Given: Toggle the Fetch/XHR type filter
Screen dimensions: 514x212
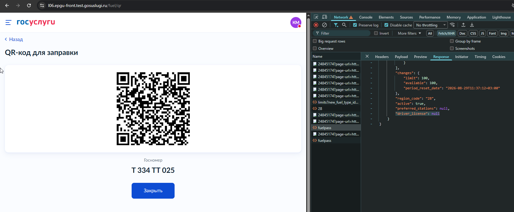Looking at the screenshot, I should coord(446,33).
